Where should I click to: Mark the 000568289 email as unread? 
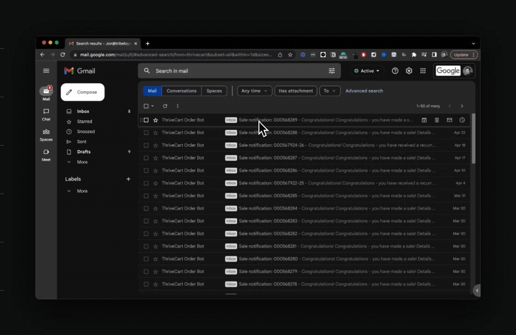(449, 120)
